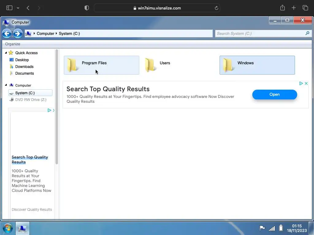
Task: Open a new Safari tab
Action: [x=293, y=8]
